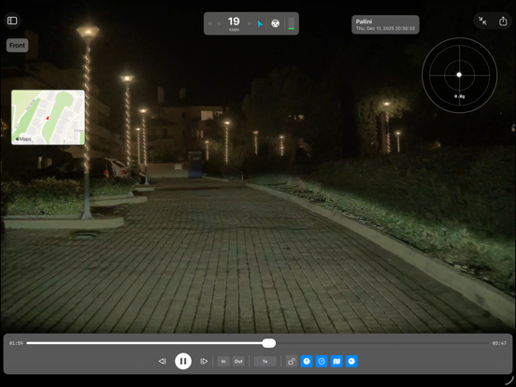The image size is (516, 387).
Task: Click the g-force meter circle overlay
Action: (x=459, y=75)
